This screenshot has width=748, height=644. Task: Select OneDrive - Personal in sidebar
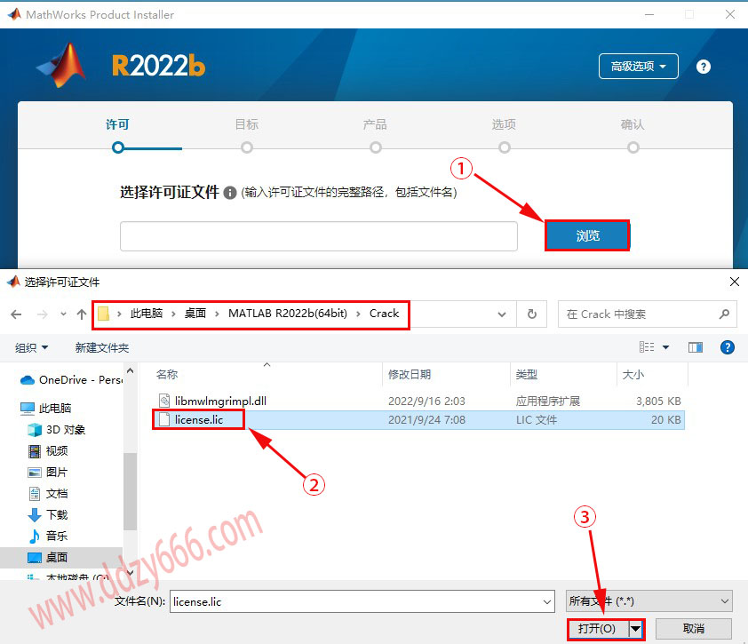click(72, 379)
